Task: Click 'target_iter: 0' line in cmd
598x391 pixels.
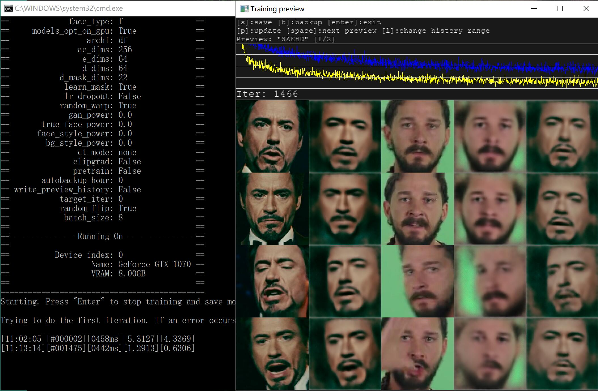Action: [91, 199]
